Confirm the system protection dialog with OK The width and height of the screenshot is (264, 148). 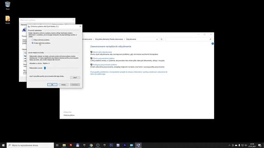point(52,85)
